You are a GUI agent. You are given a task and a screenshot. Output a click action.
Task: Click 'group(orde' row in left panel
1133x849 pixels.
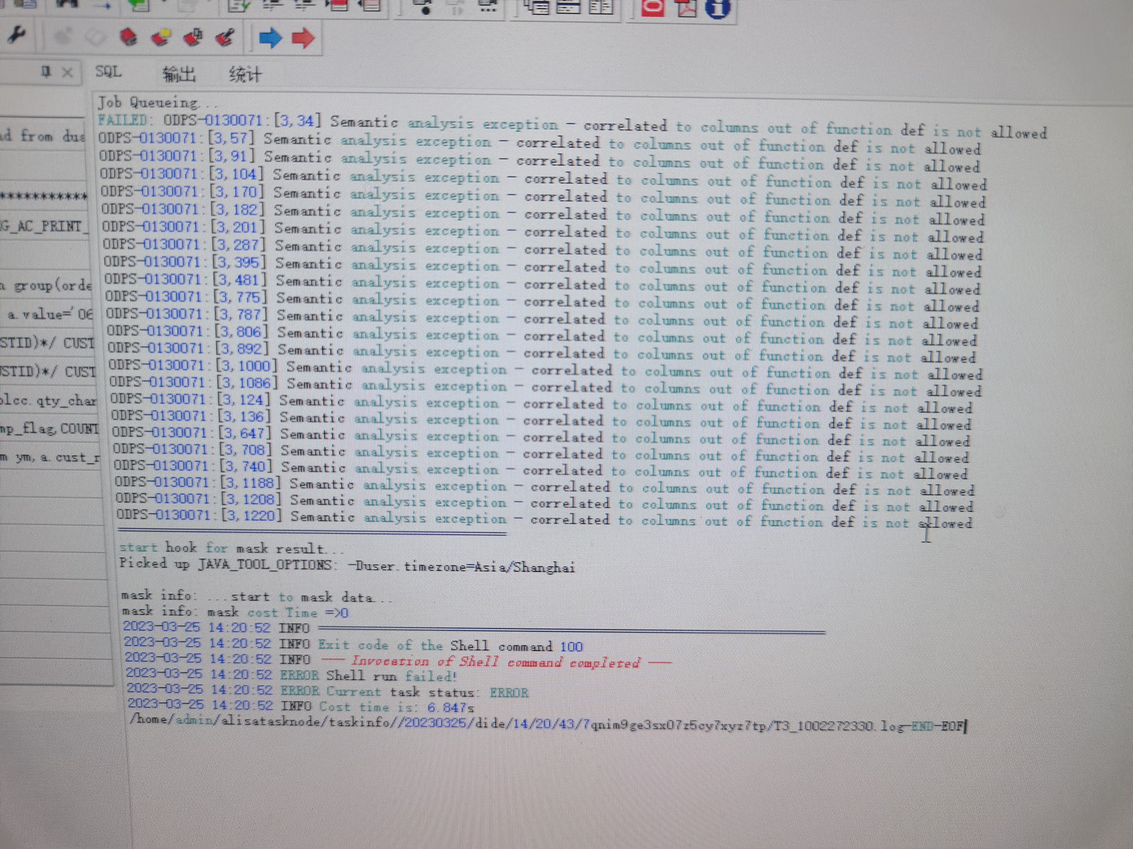tap(46, 286)
